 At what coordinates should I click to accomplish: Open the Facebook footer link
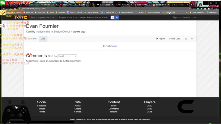pos(42,106)
